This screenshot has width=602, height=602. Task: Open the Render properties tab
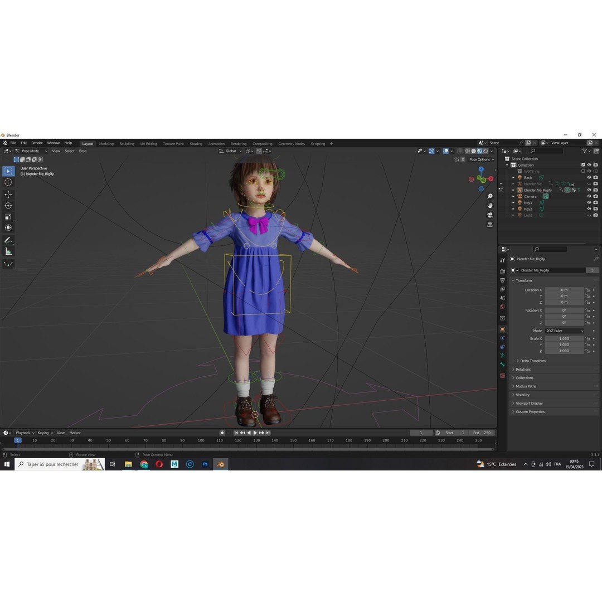click(x=502, y=271)
